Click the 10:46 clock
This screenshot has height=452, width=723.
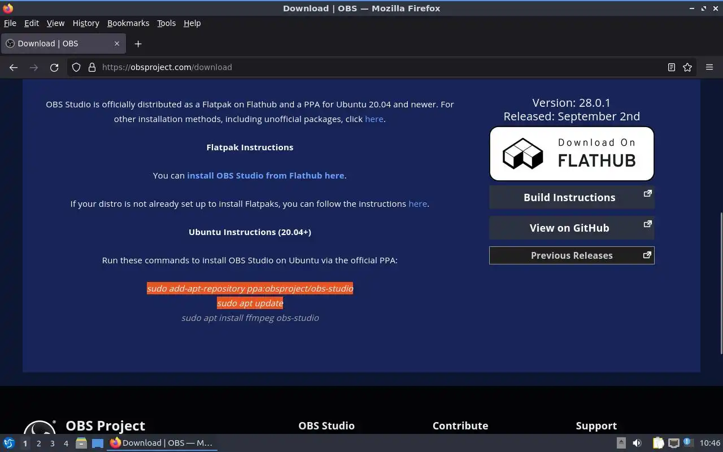(x=709, y=443)
